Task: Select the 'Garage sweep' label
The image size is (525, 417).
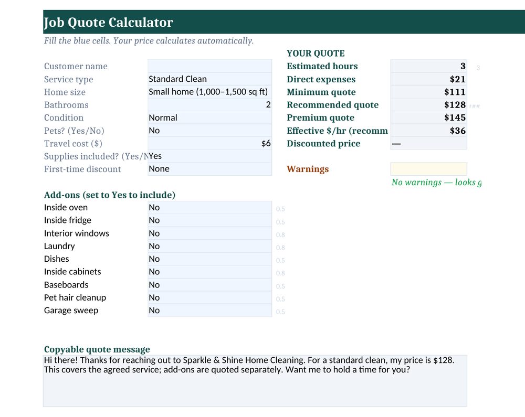Action: point(71,311)
